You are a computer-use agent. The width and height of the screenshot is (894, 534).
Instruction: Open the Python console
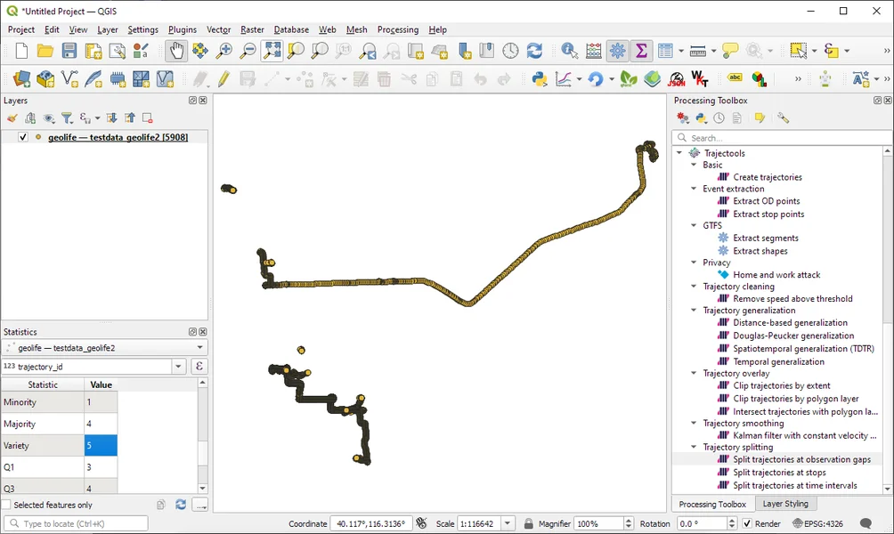[x=540, y=78]
